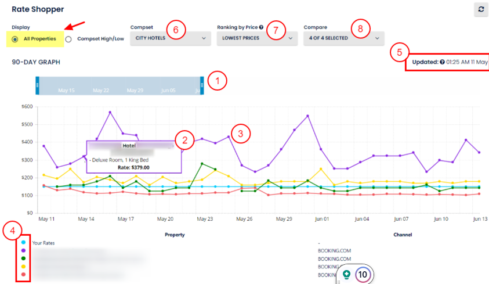Open the 4 OF 4 SELECTED compare dropdown
Screen dimensions: 489x284
point(343,38)
